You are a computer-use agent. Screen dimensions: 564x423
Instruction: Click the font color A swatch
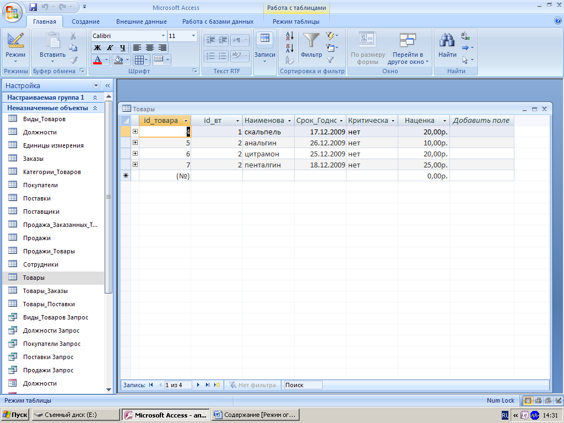pyautogui.click(x=97, y=59)
